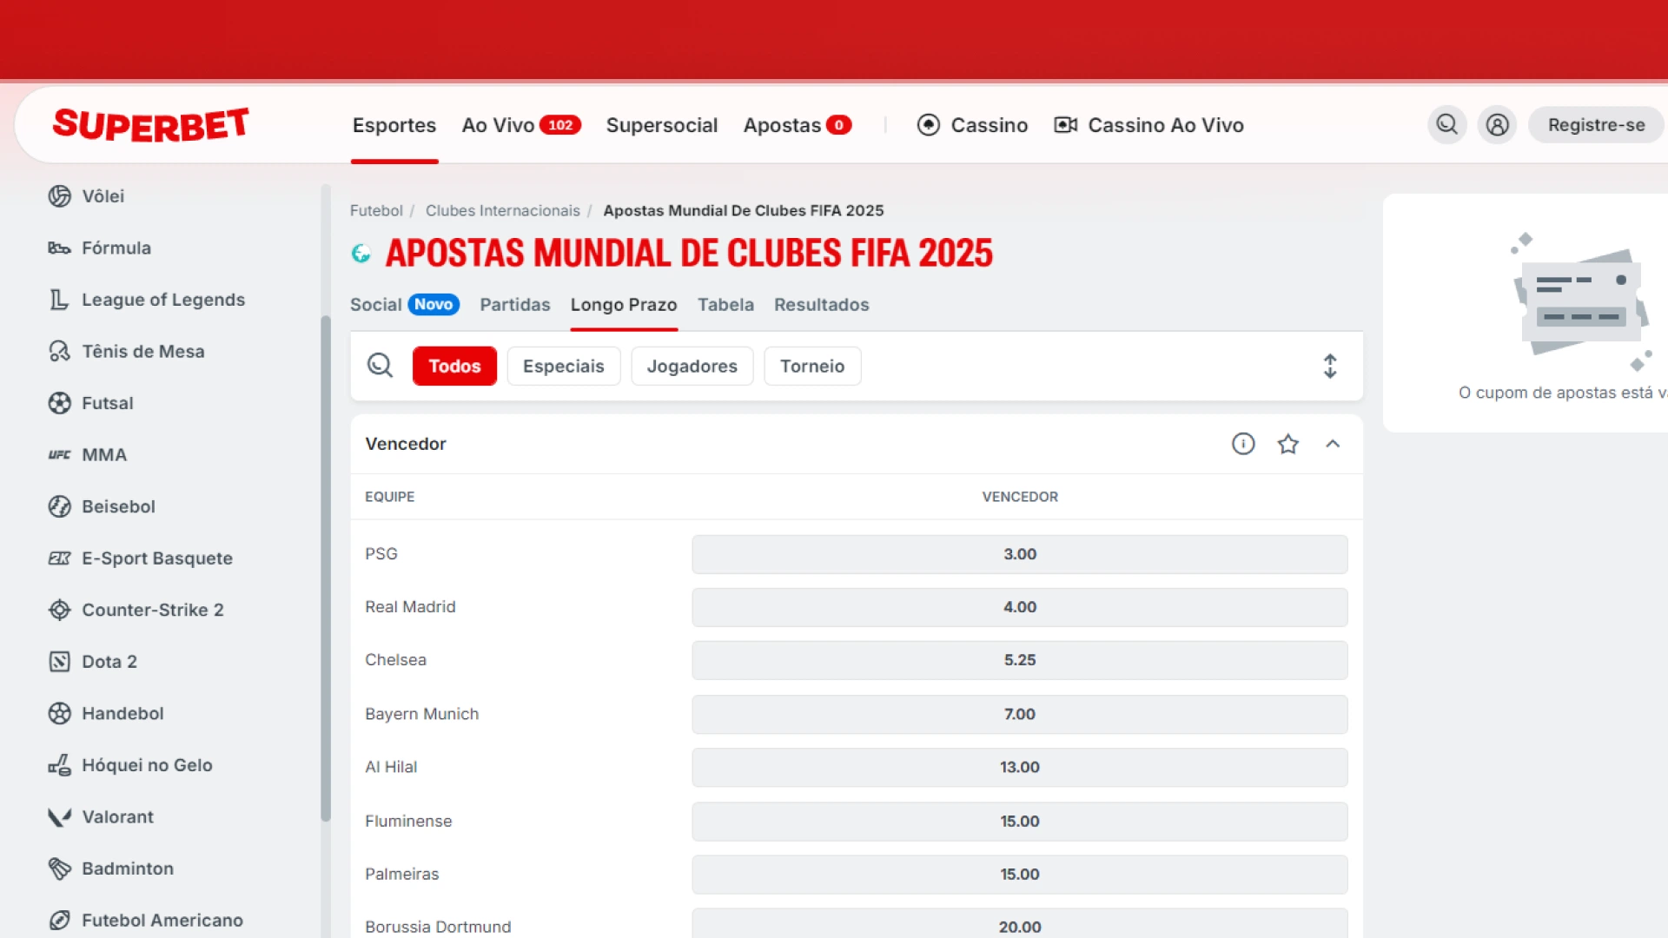Open the Ao Vivo navigation tab
The width and height of the screenshot is (1668, 938).
498,125
